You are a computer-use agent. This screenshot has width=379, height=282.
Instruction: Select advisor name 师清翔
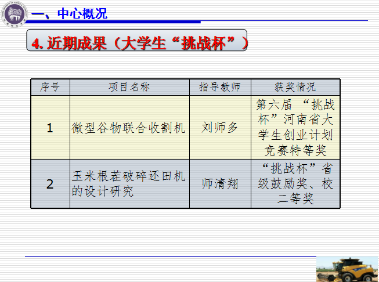click(x=220, y=184)
